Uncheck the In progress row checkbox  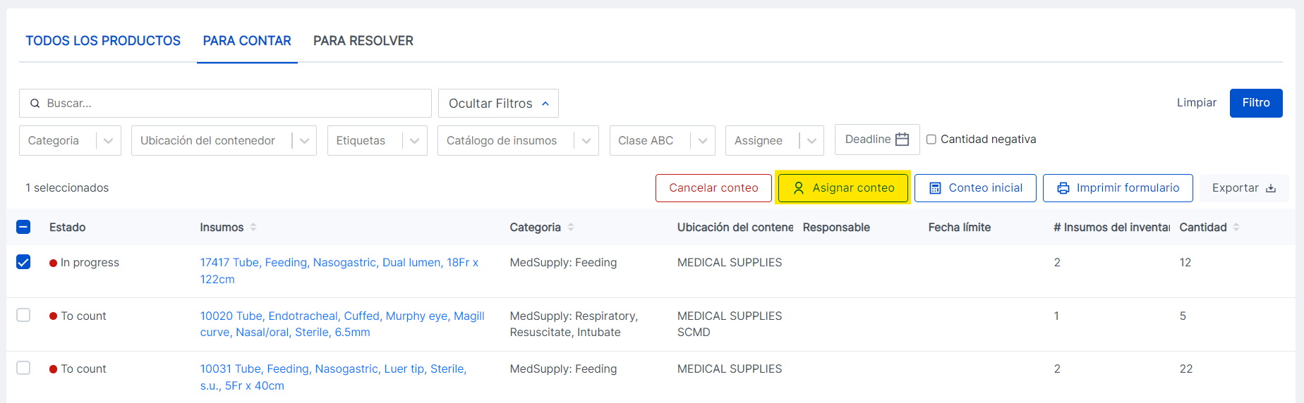(23, 262)
